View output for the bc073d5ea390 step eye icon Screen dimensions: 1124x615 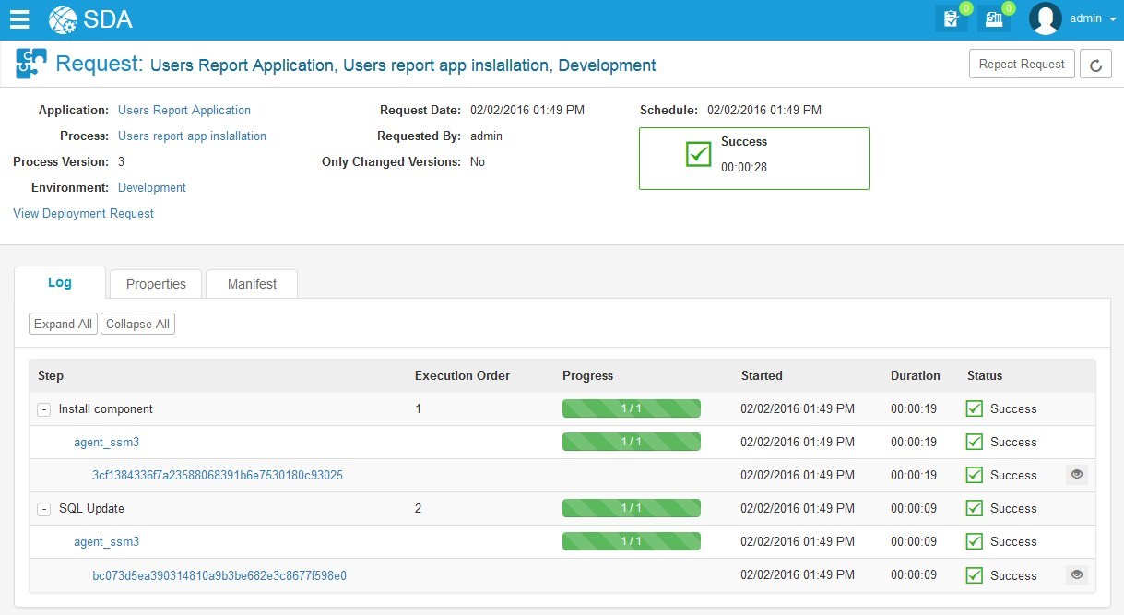[x=1076, y=574]
